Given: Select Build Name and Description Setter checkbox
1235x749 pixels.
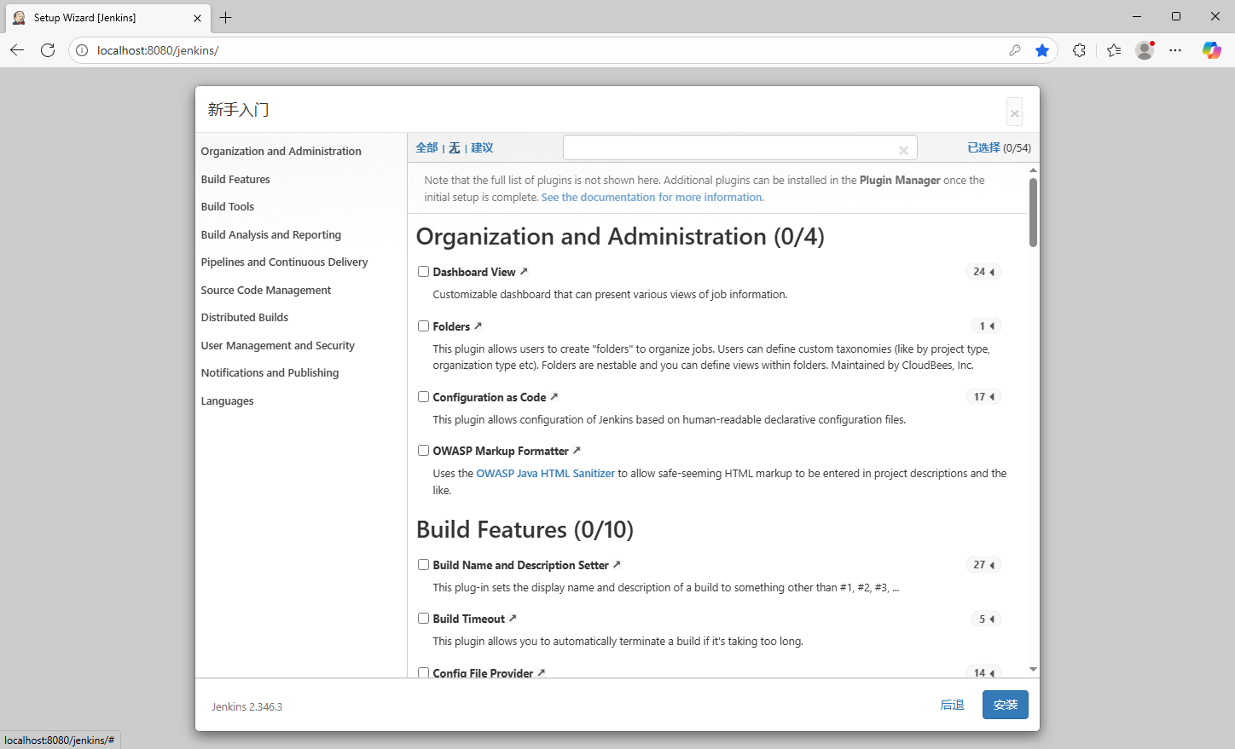Looking at the screenshot, I should 423,565.
